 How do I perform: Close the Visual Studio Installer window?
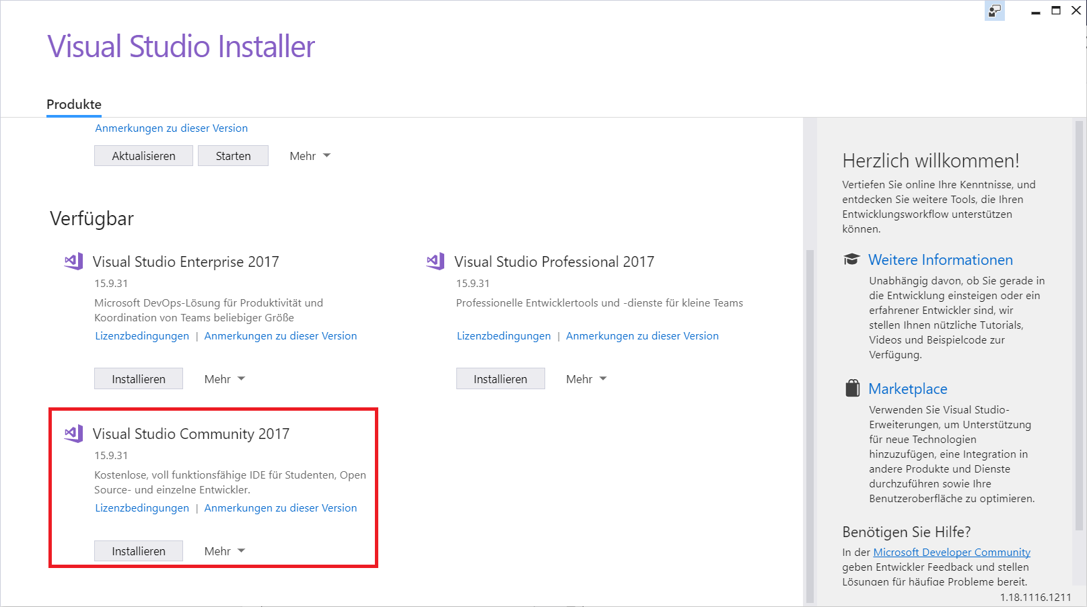pos(1076,11)
